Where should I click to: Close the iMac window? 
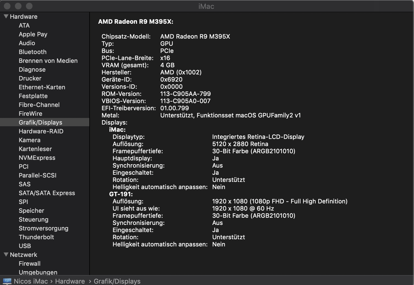coord(7,6)
